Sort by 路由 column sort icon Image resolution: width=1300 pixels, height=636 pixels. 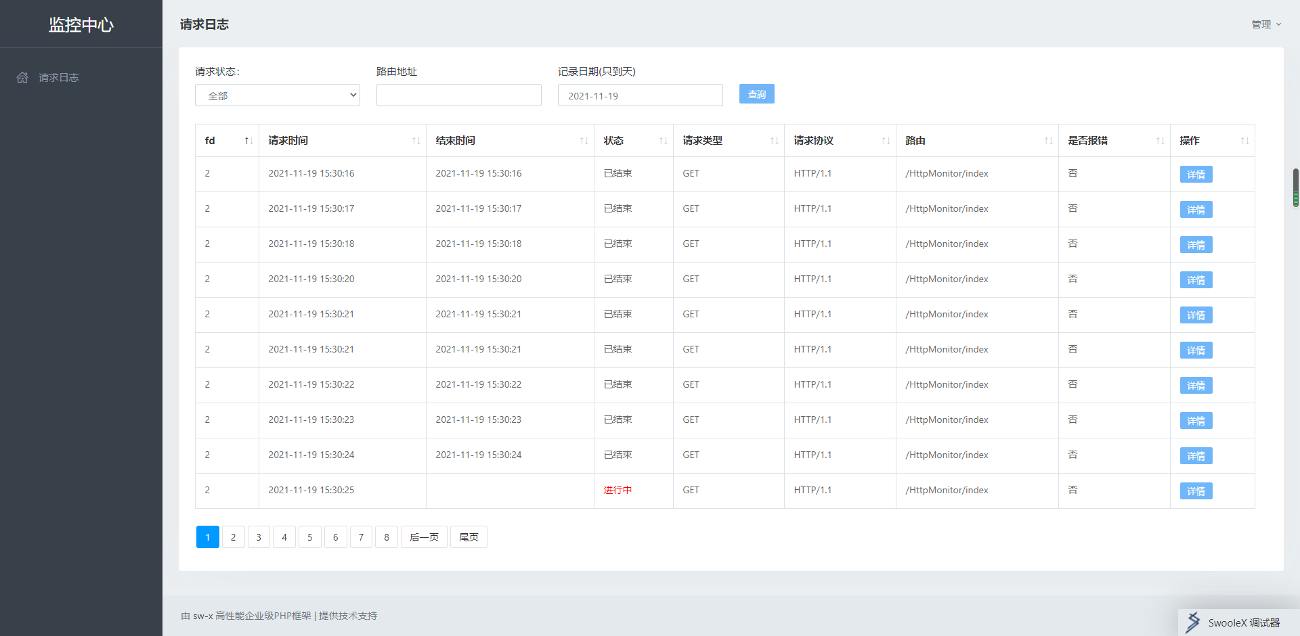[1048, 141]
